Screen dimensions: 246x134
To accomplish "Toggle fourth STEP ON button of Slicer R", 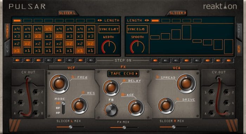I will tap(187, 60).
